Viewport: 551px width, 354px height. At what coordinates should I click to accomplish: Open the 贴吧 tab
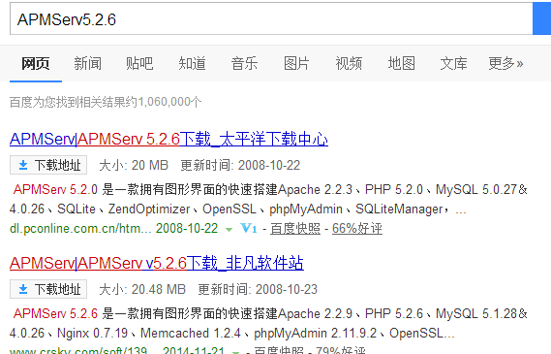pos(139,64)
